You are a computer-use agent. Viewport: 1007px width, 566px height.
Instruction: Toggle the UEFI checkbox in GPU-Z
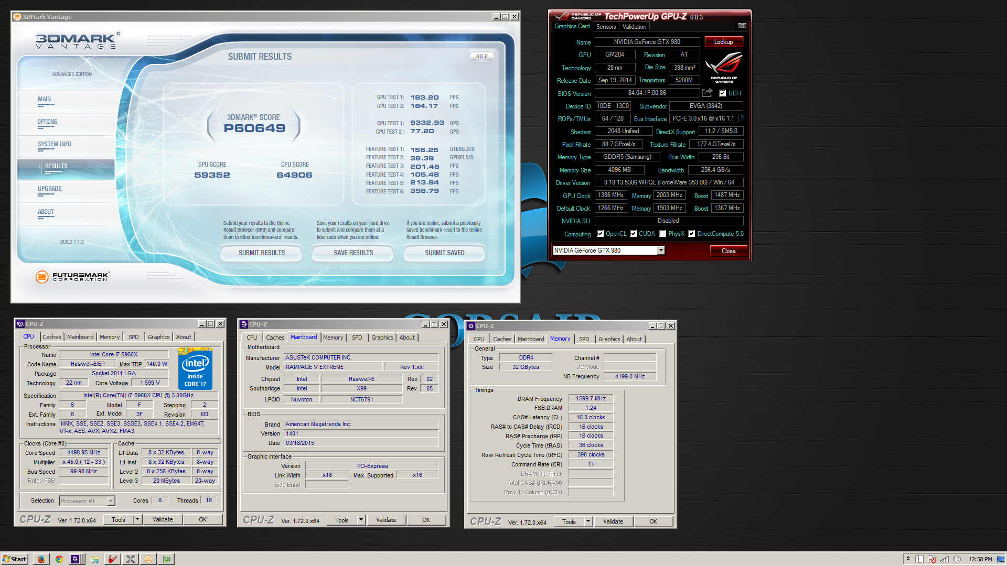(x=723, y=93)
